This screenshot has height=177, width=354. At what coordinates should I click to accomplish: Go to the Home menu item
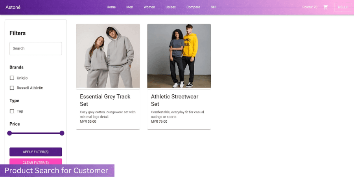111,7
